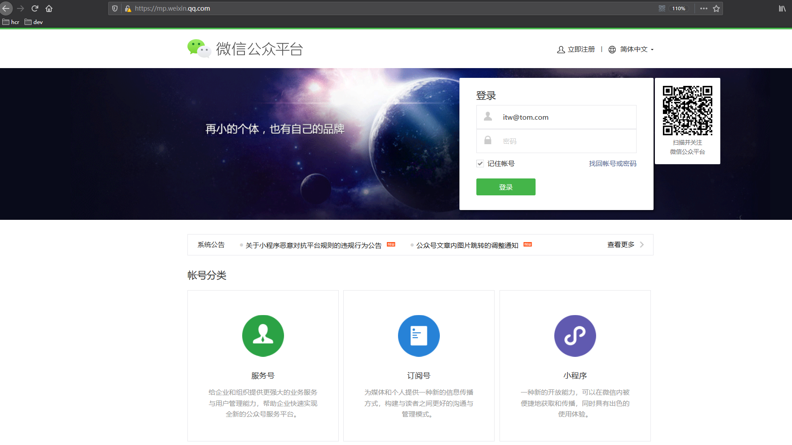
Task: Click the 立即注册 register link
Action: pos(581,49)
